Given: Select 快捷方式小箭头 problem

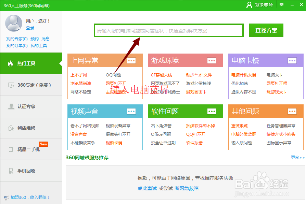Looking at the screenshot, I should 281,134.
